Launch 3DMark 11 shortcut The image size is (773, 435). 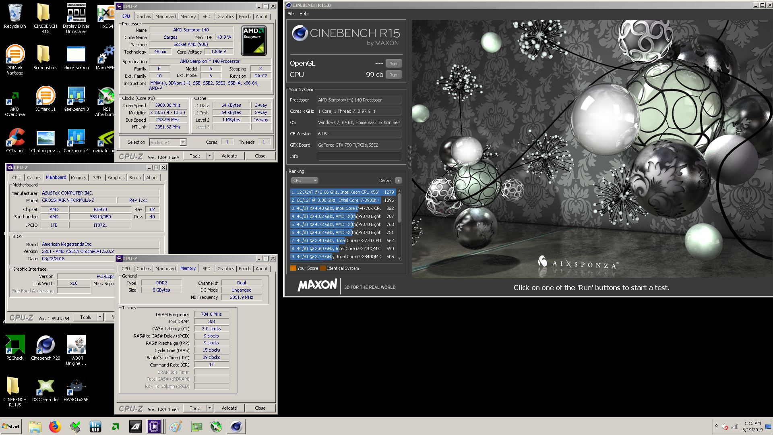(x=45, y=99)
